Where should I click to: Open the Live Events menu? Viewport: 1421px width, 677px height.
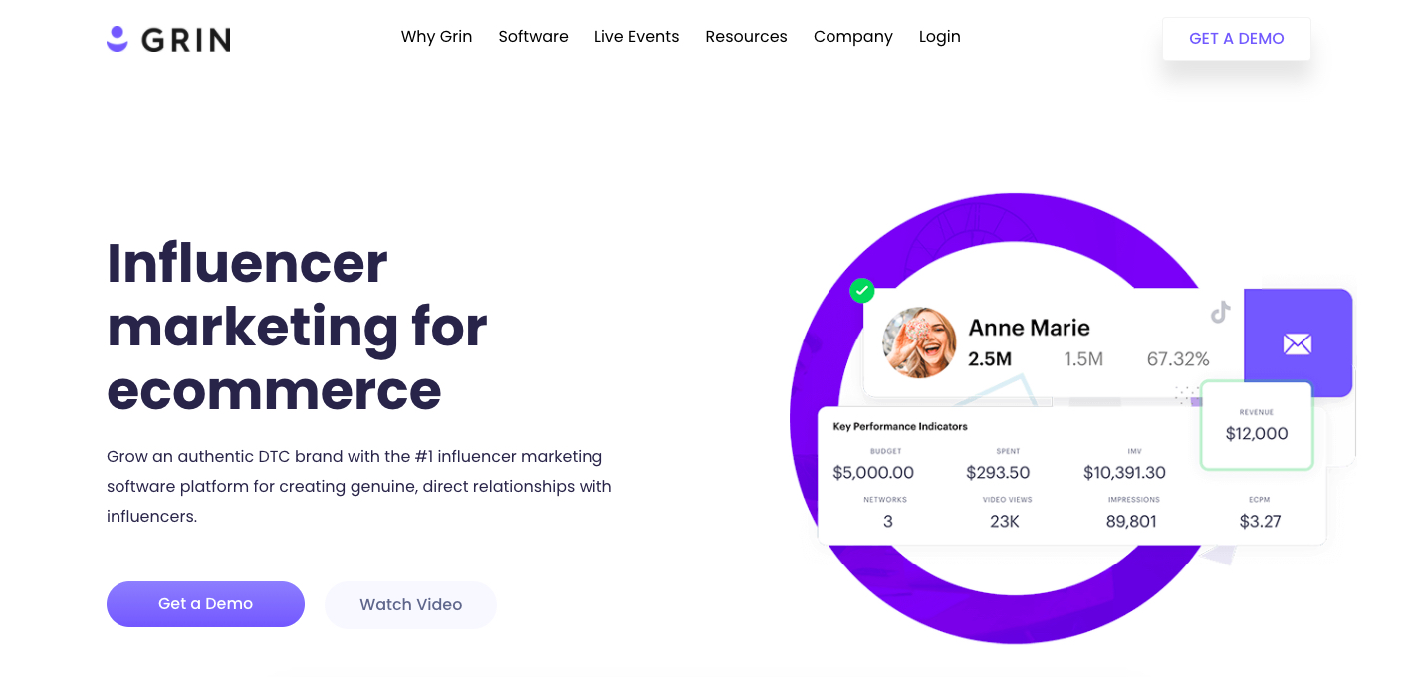pyautogui.click(x=636, y=37)
